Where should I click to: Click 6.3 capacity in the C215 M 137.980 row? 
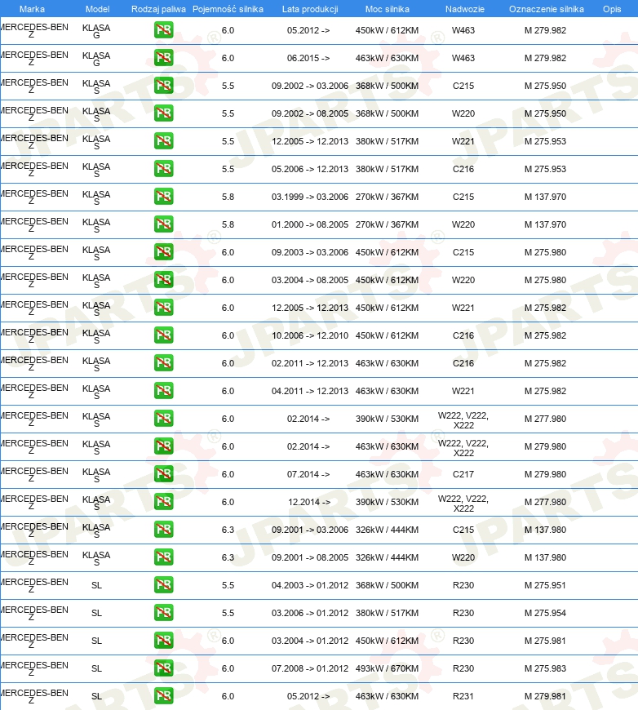(228, 530)
